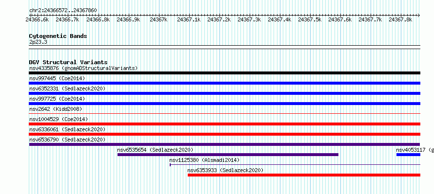Image resolution: width=434 pixels, height=194 pixels.
Task: Click the 24367.1k ruler tick label
Action: pos(189,19)
